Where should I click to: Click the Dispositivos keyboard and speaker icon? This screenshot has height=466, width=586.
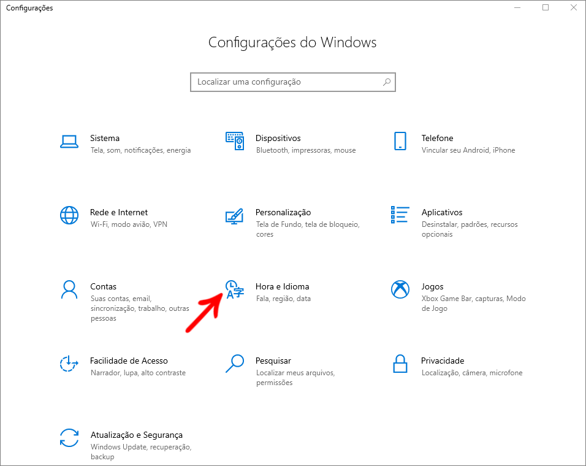pyautogui.click(x=235, y=141)
